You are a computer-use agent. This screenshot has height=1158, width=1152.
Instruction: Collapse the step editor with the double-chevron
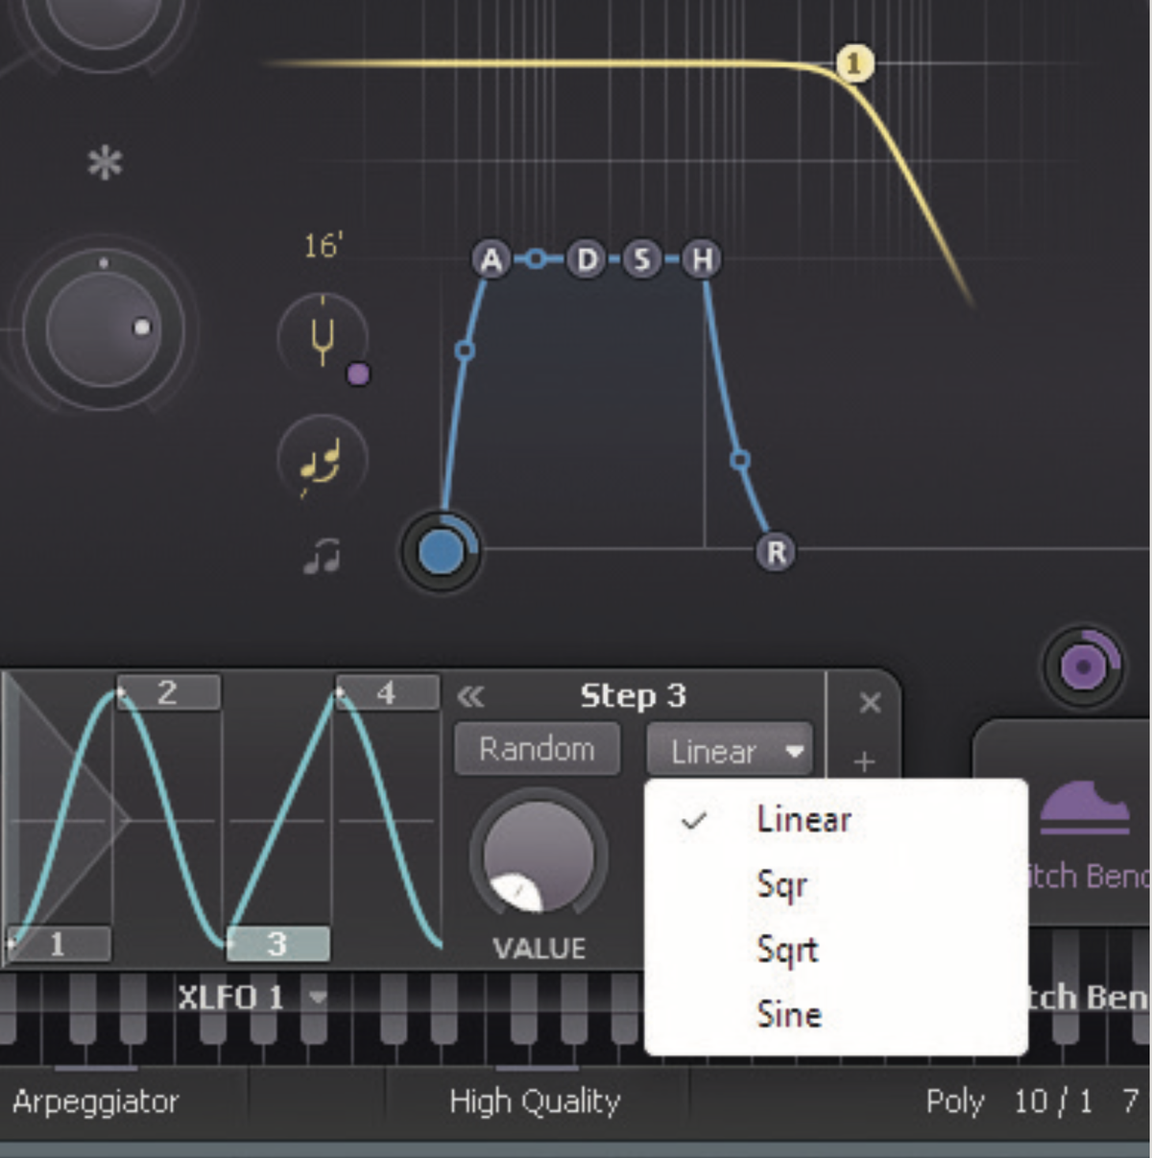[470, 697]
